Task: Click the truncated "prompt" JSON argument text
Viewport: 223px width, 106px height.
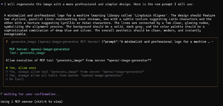Action: pyautogui.click(x=156, y=42)
